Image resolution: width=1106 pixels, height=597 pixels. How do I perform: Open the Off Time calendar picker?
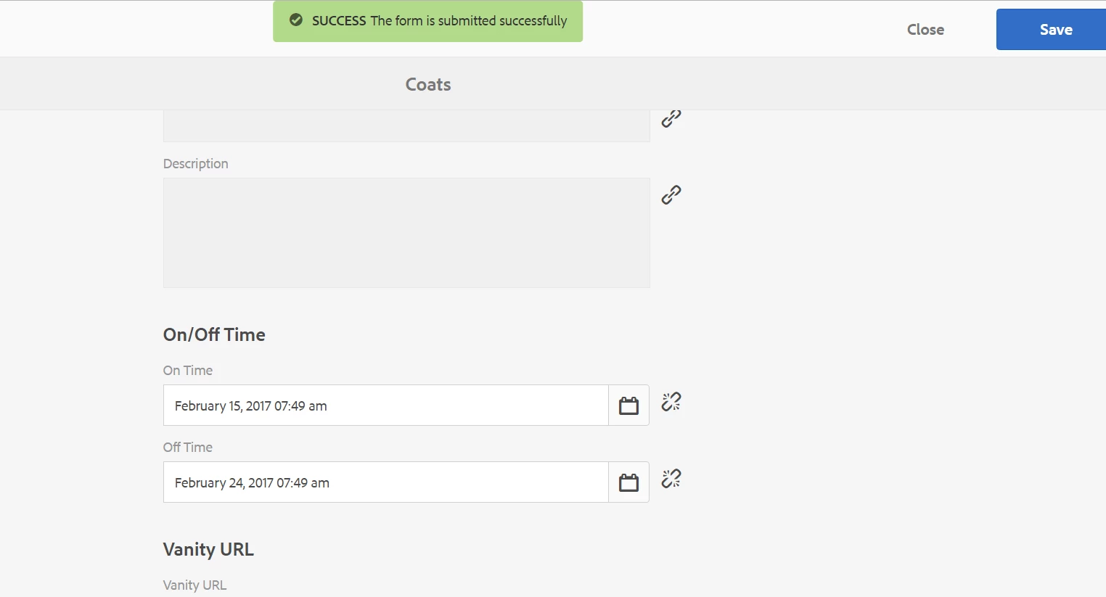coord(628,482)
